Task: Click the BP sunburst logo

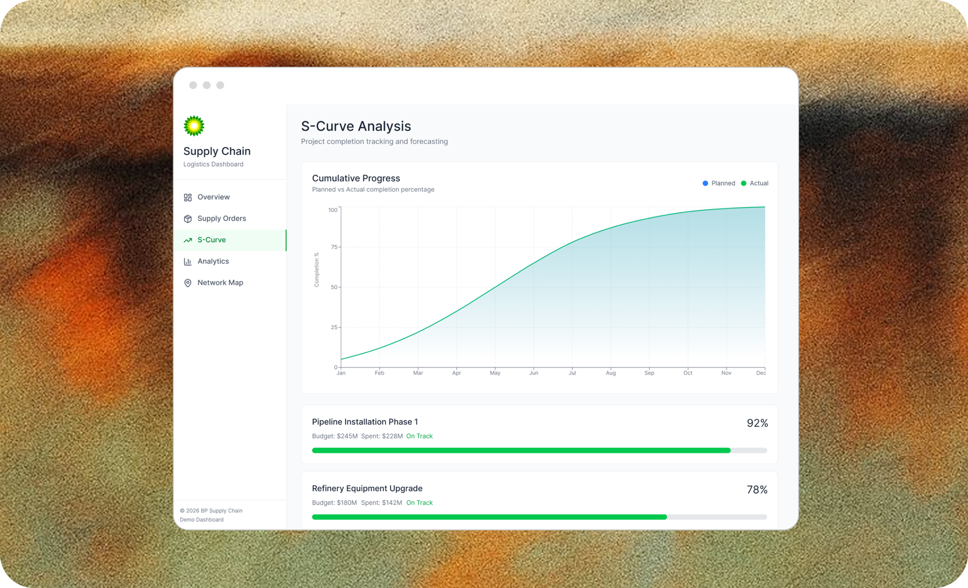Action: coord(194,126)
